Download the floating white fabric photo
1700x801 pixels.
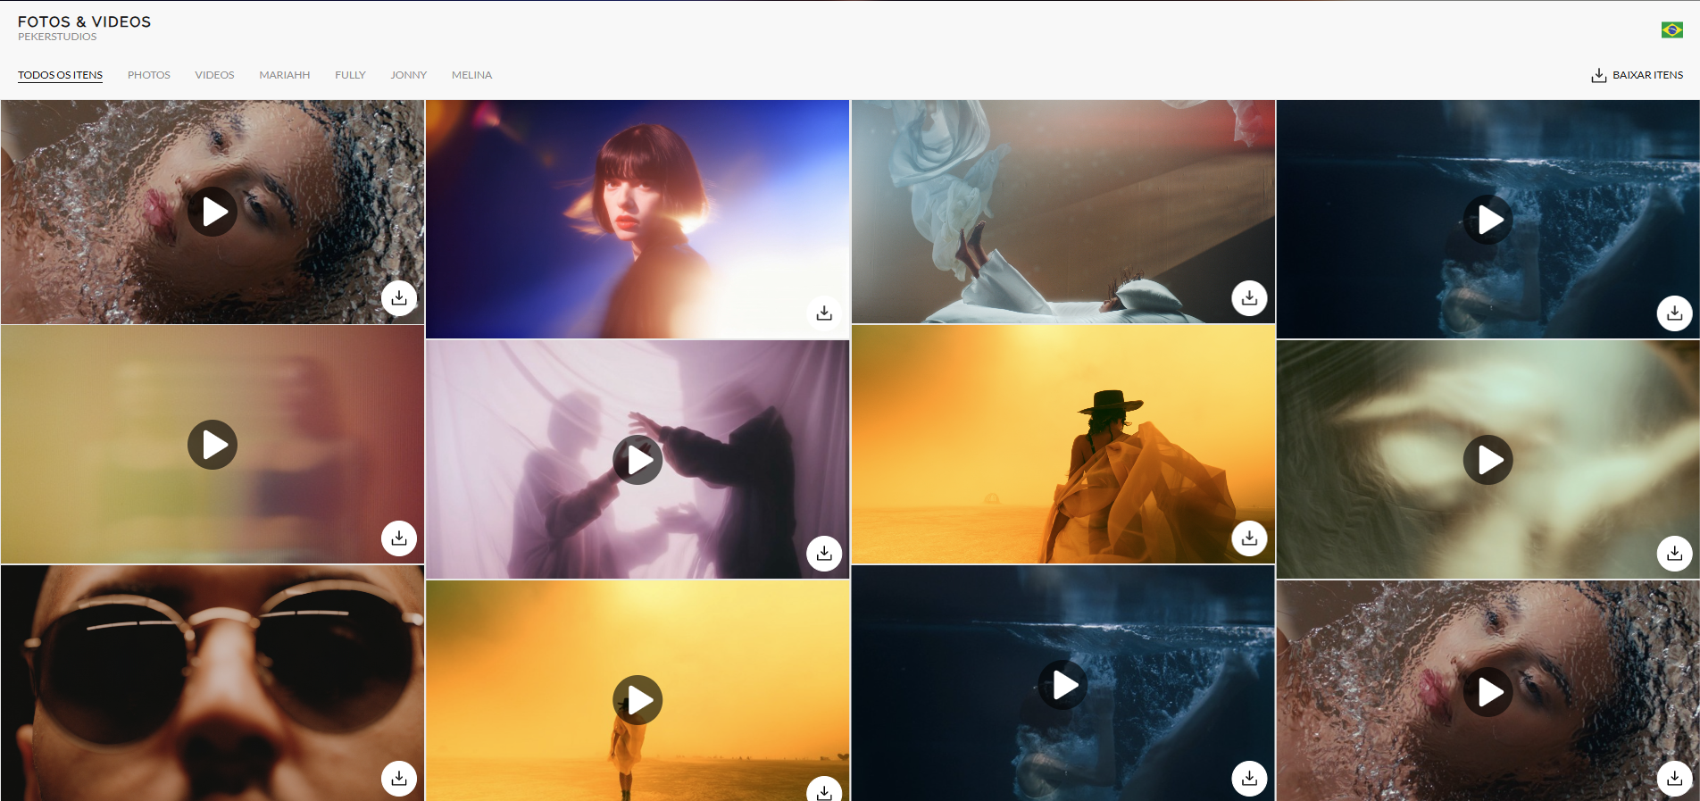click(x=1249, y=298)
